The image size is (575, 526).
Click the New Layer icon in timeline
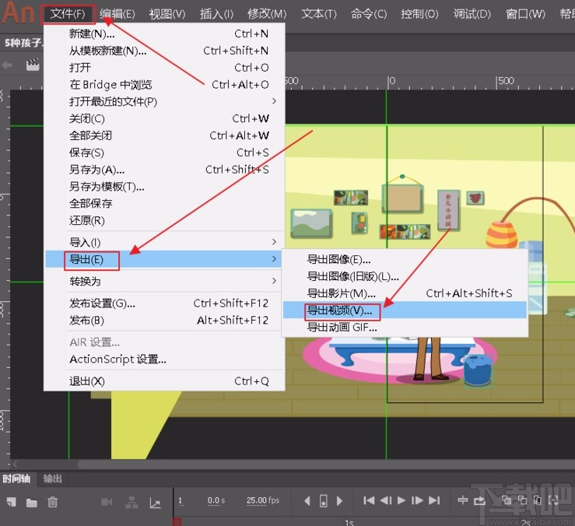[x=12, y=501]
